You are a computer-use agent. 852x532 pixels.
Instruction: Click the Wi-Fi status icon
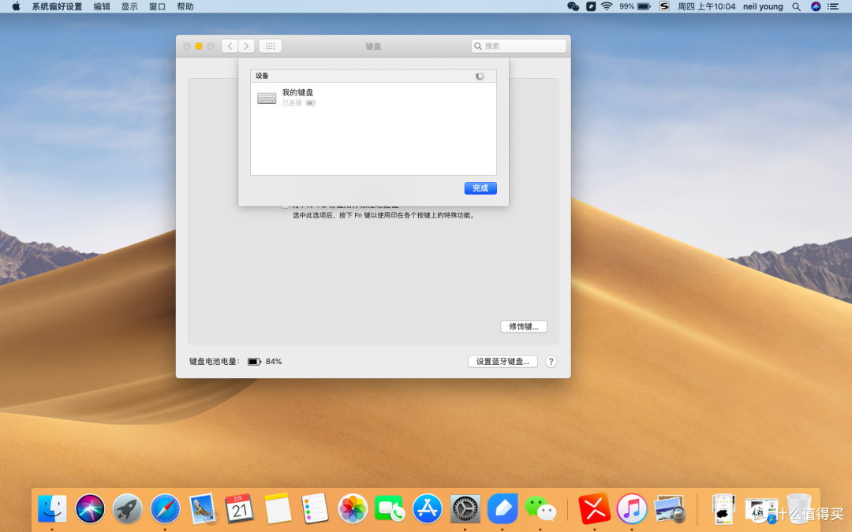(x=607, y=6)
